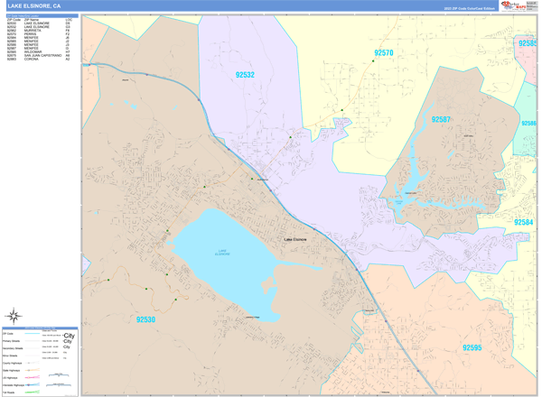542x397 pixels.
Task: Click the compass rose icon
Action: (x=14, y=316)
